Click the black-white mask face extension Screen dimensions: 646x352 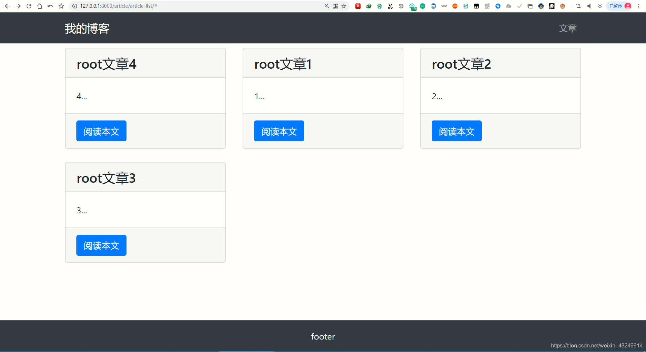tap(552, 6)
